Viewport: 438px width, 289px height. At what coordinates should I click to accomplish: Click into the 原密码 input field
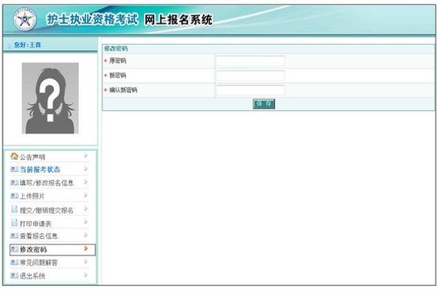tap(250, 61)
